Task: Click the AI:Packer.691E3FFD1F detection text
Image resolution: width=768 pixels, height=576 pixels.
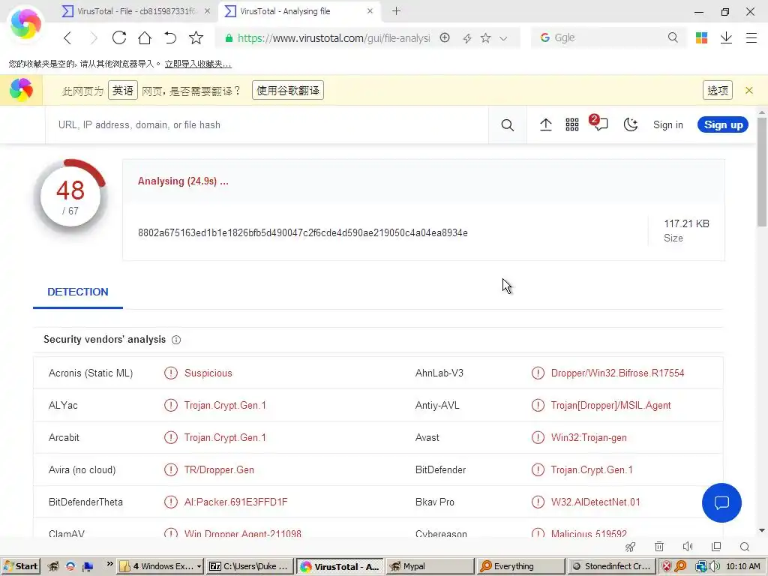Action: click(235, 502)
